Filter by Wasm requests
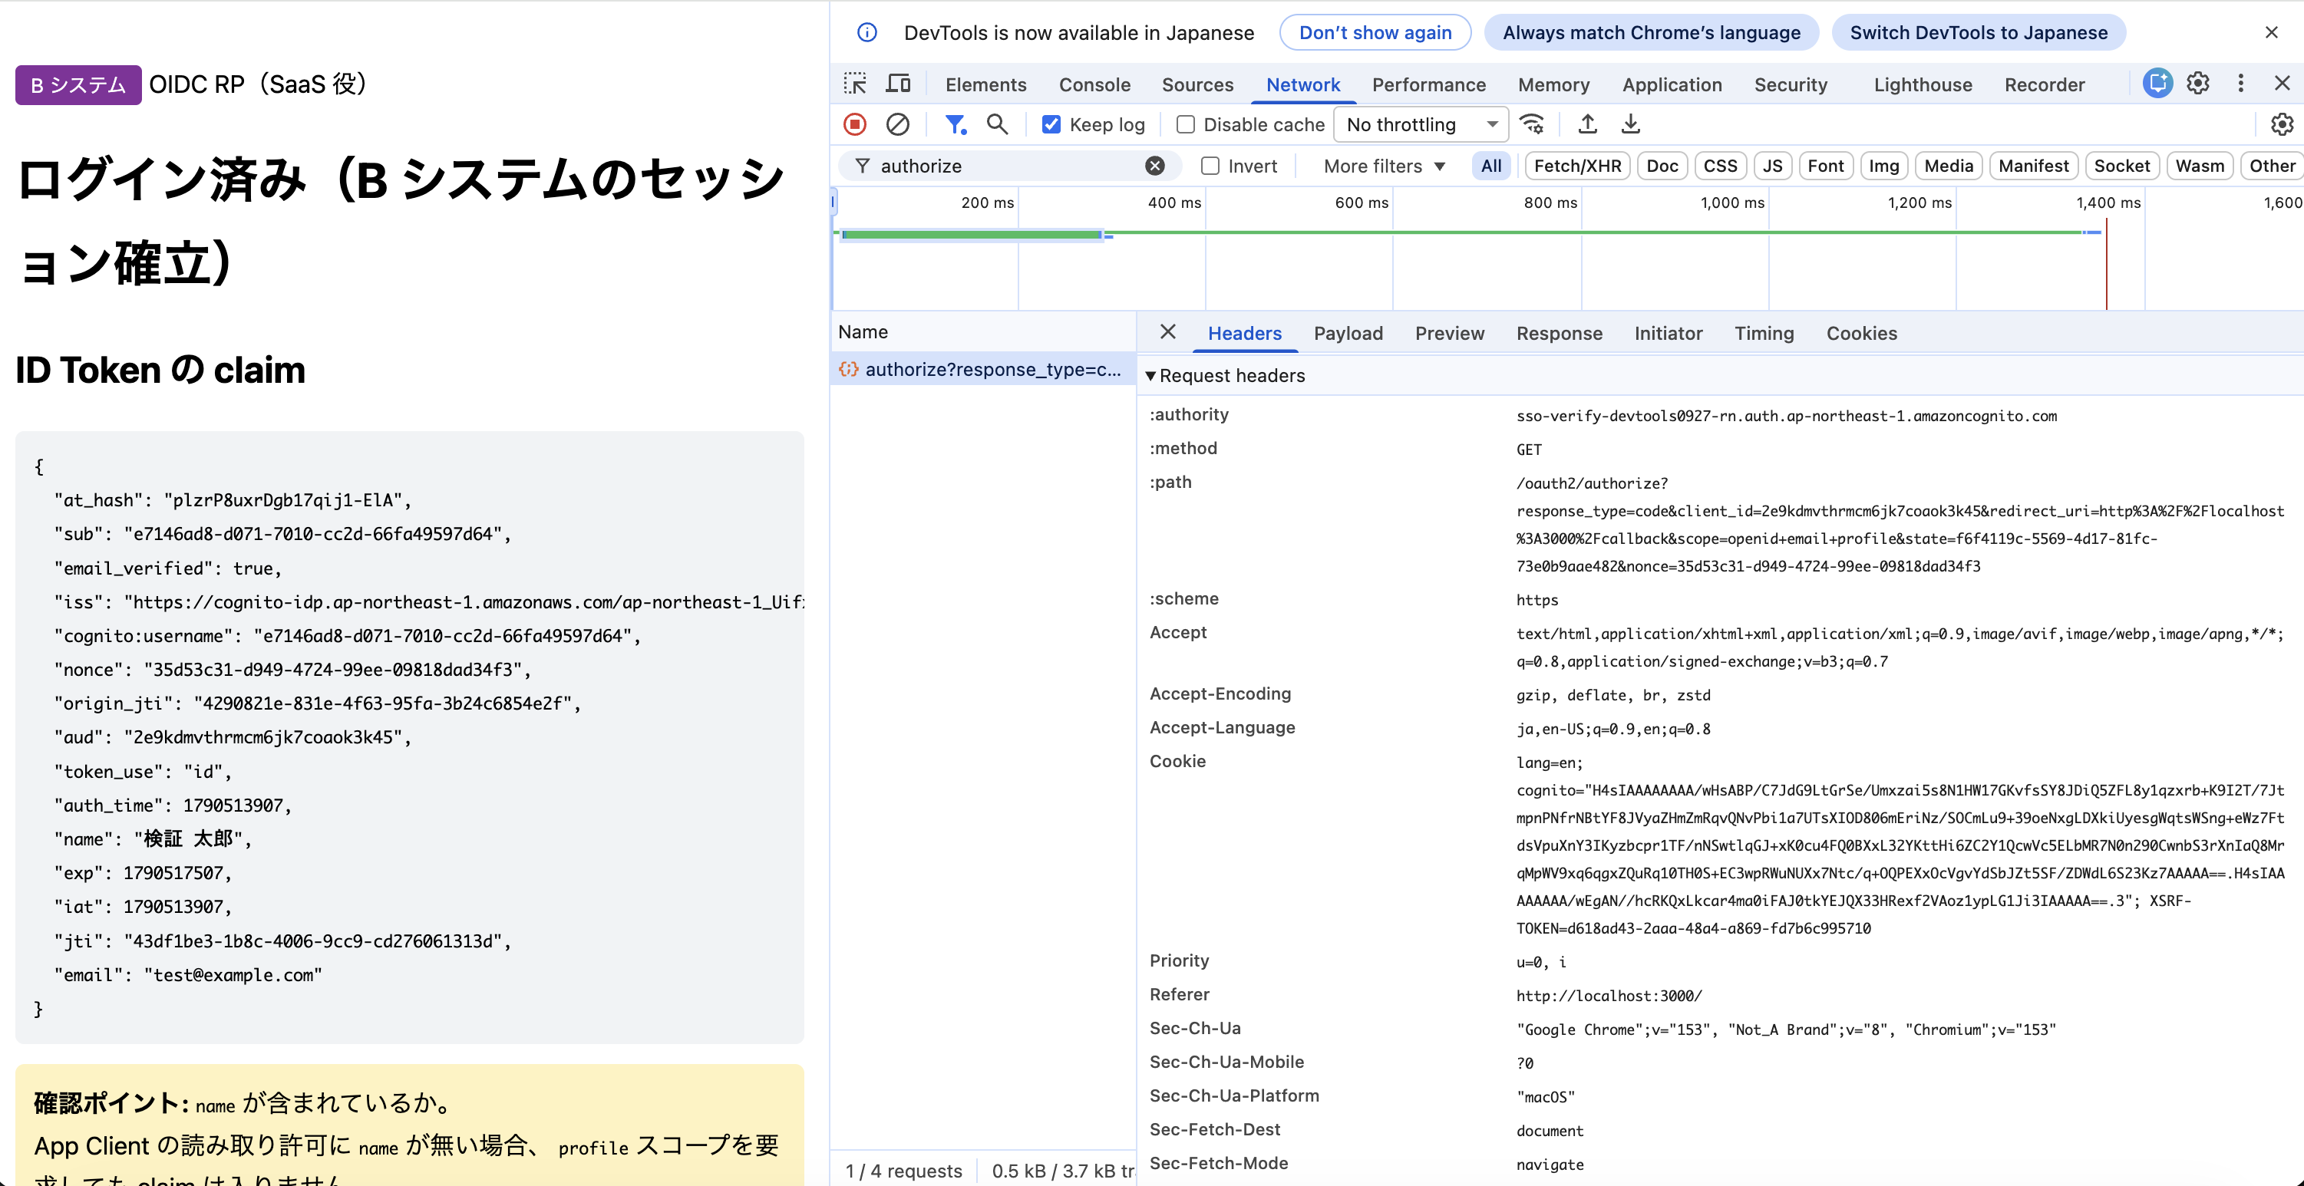The image size is (2304, 1186). [2200, 166]
